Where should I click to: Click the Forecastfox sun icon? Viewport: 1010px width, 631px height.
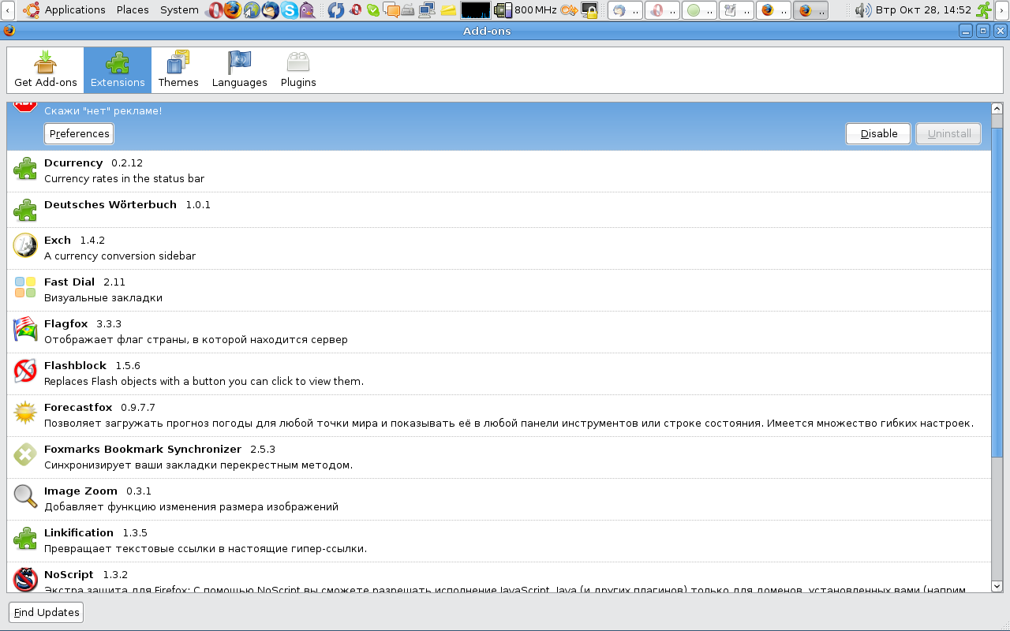[x=25, y=413]
